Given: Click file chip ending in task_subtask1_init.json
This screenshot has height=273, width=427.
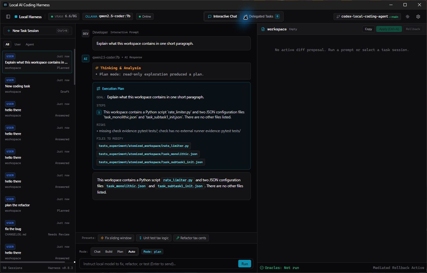Looking at the screenshot, I should point(150,162).
